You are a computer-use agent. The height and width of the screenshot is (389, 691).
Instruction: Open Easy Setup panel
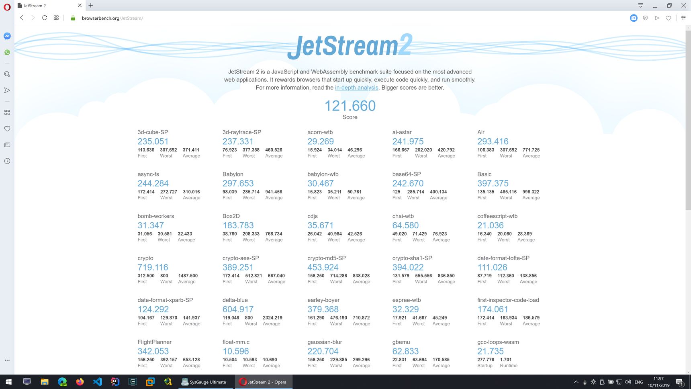(683, 18)
